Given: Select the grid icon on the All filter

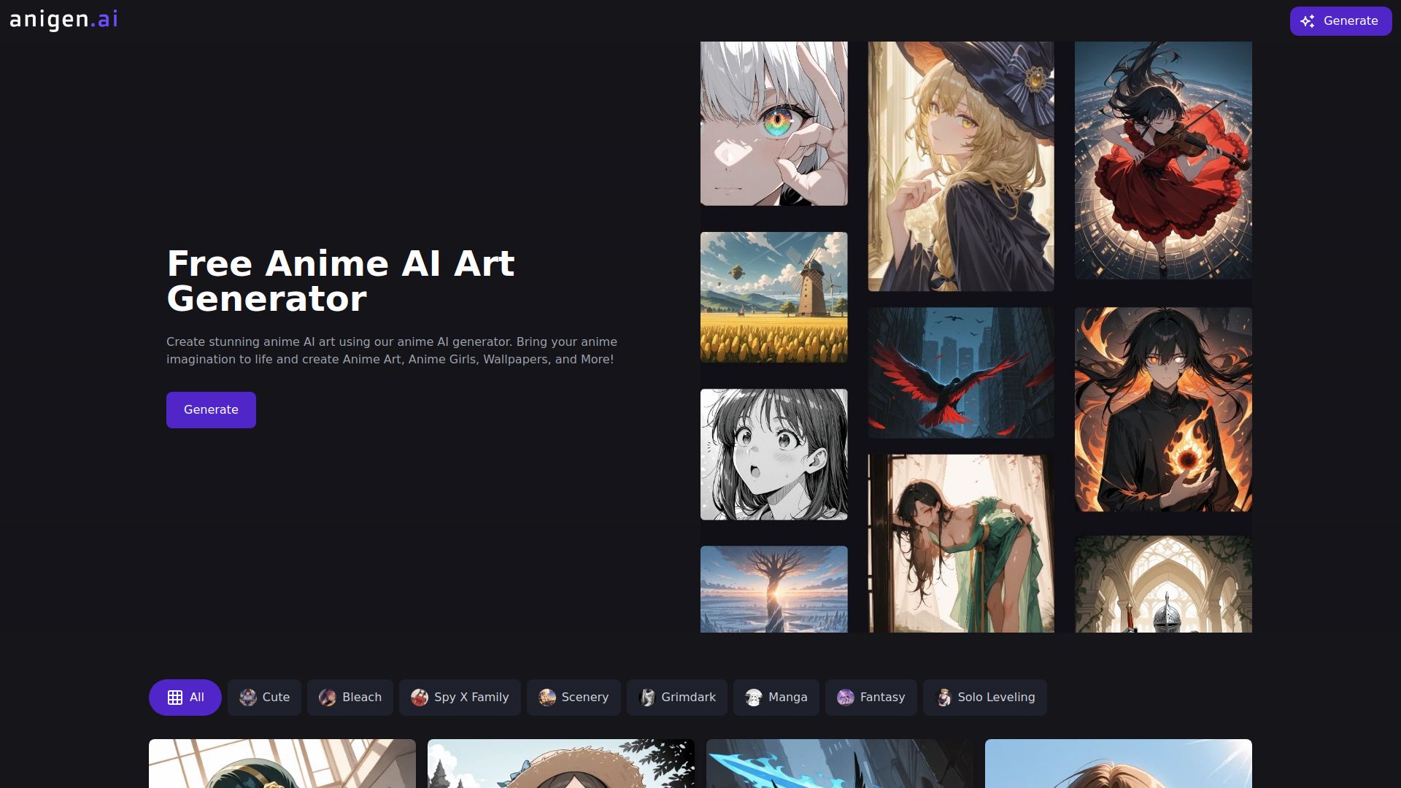Looking at the screenshot, I should coord(174,697).
